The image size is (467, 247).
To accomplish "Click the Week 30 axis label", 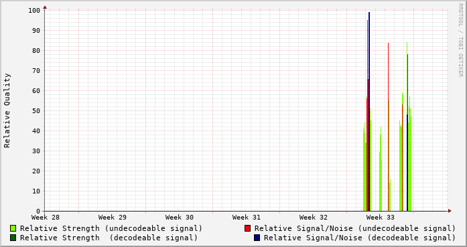I will click(x=180, y=218).
